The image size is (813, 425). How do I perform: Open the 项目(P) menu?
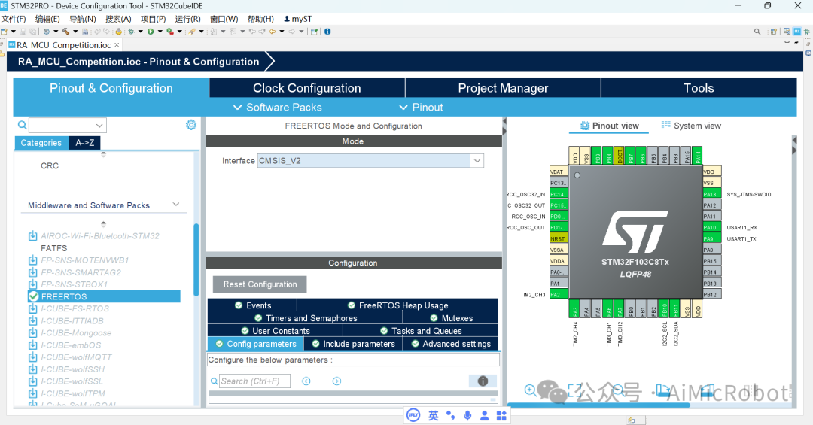[x=153, y=19]
